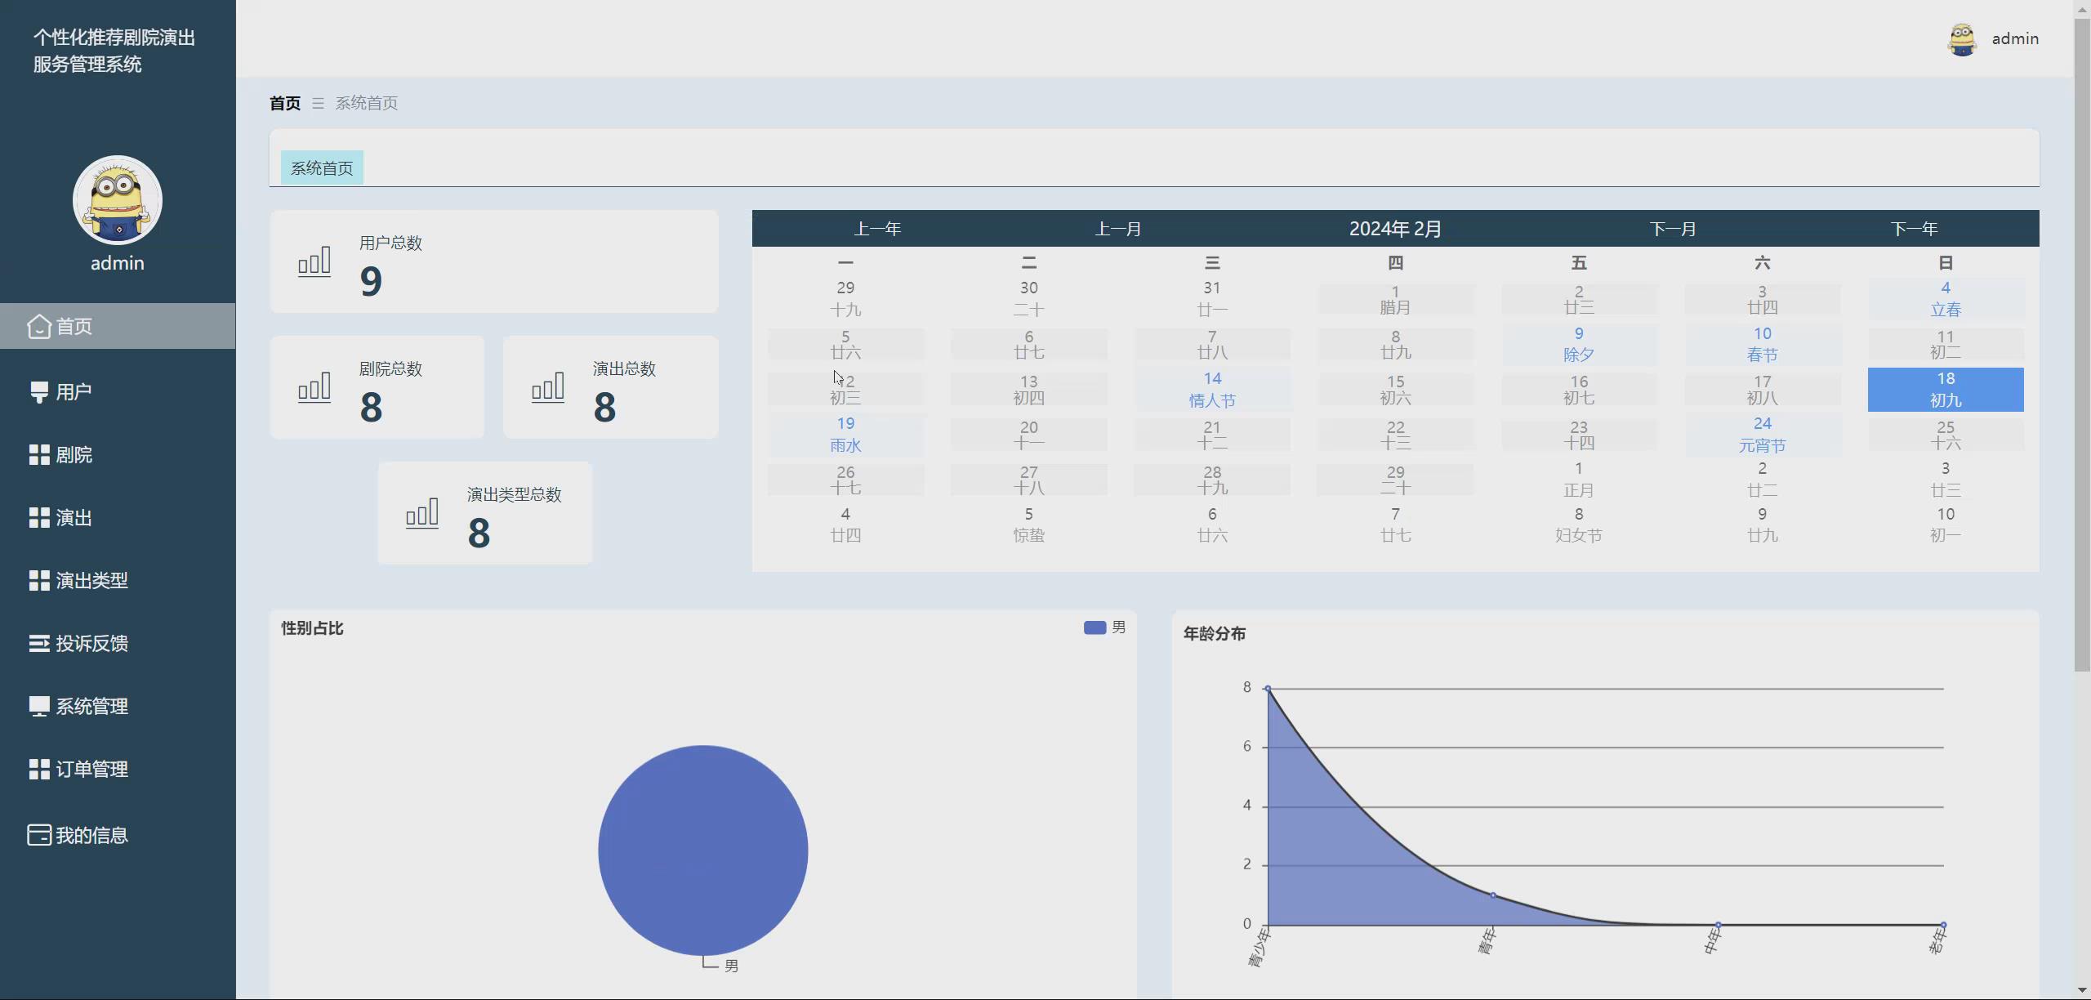Select February 14 情人节 in calendar
Screen dimensions: 2091x1000
1212,390
